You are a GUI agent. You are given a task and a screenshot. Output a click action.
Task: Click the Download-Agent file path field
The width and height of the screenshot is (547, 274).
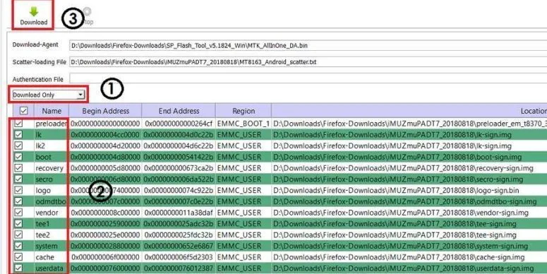(308, 45)
